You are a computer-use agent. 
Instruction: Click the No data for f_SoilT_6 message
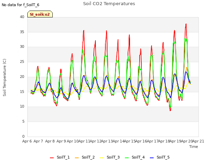(x=21, y=5)
